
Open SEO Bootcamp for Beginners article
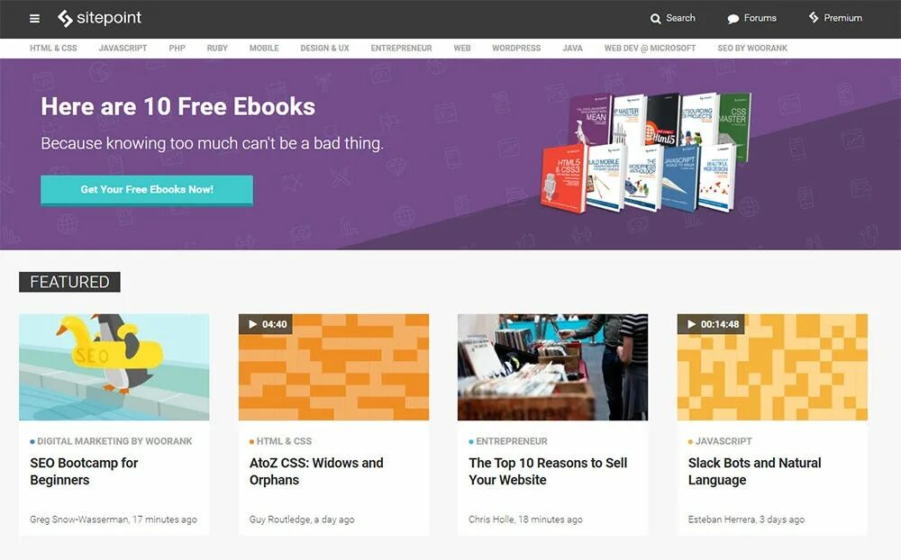[84, 471]
